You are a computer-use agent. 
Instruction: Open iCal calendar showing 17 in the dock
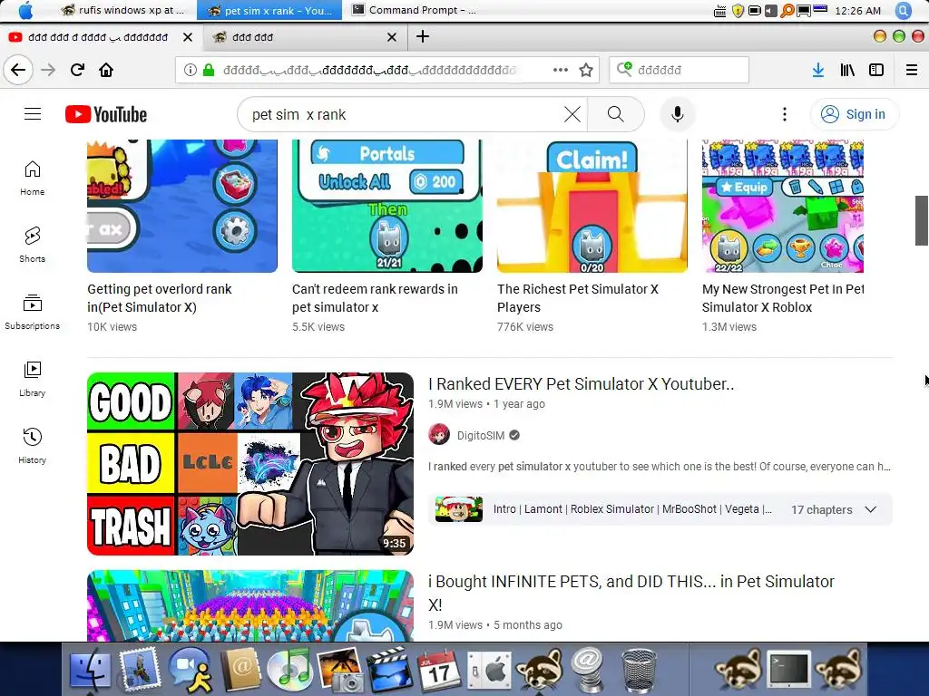point(438,670)
